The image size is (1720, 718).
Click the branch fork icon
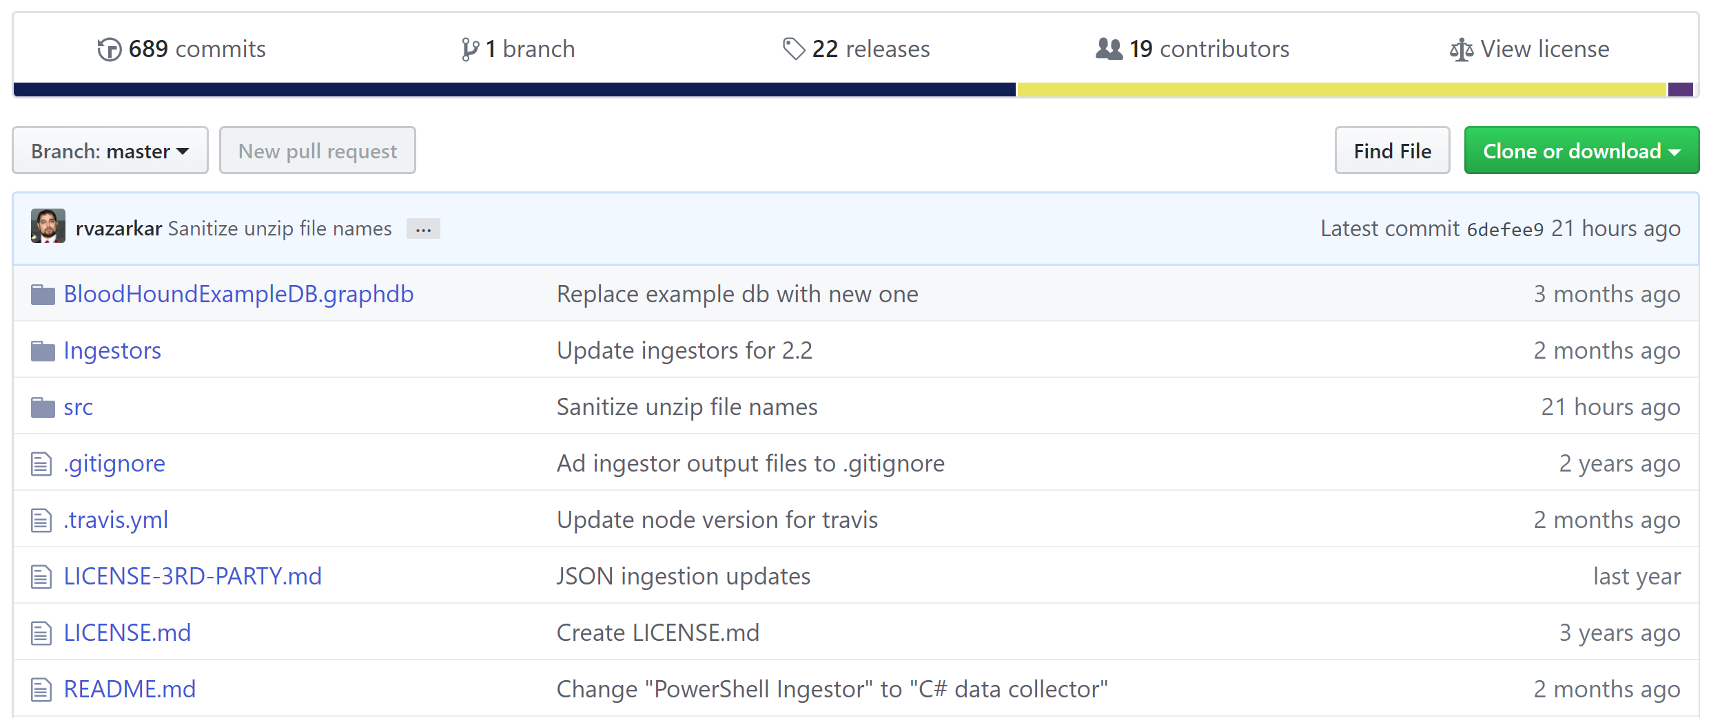pos(470,50)
